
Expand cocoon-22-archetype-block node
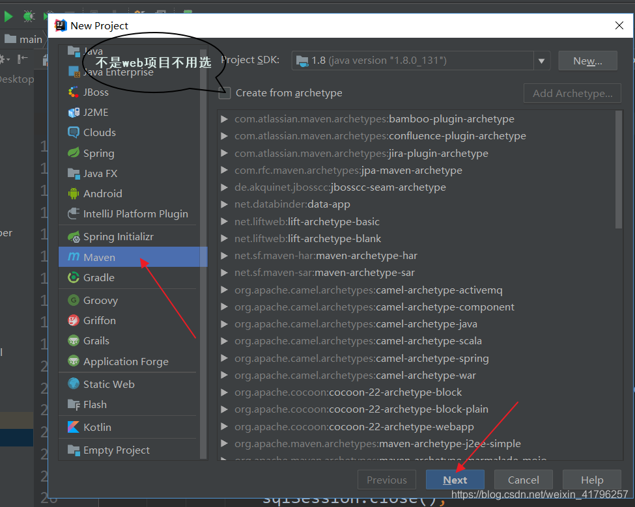(224, 392)
